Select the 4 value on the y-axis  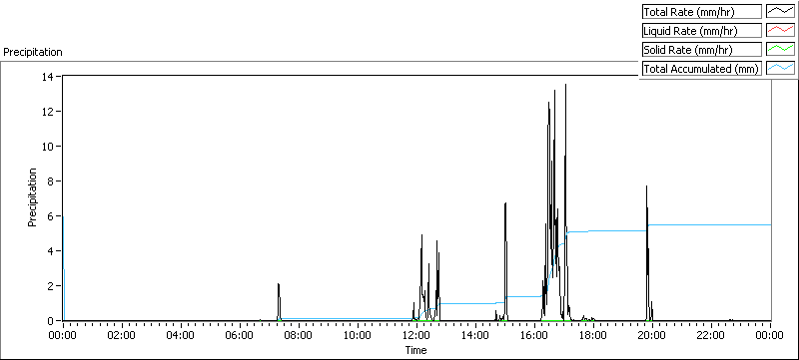[x=52, y=251]
